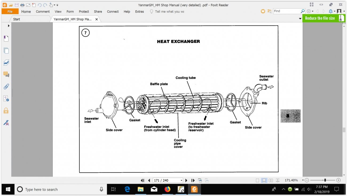
Task: Switch to continuous page view mode
Action: coord(264,180)
